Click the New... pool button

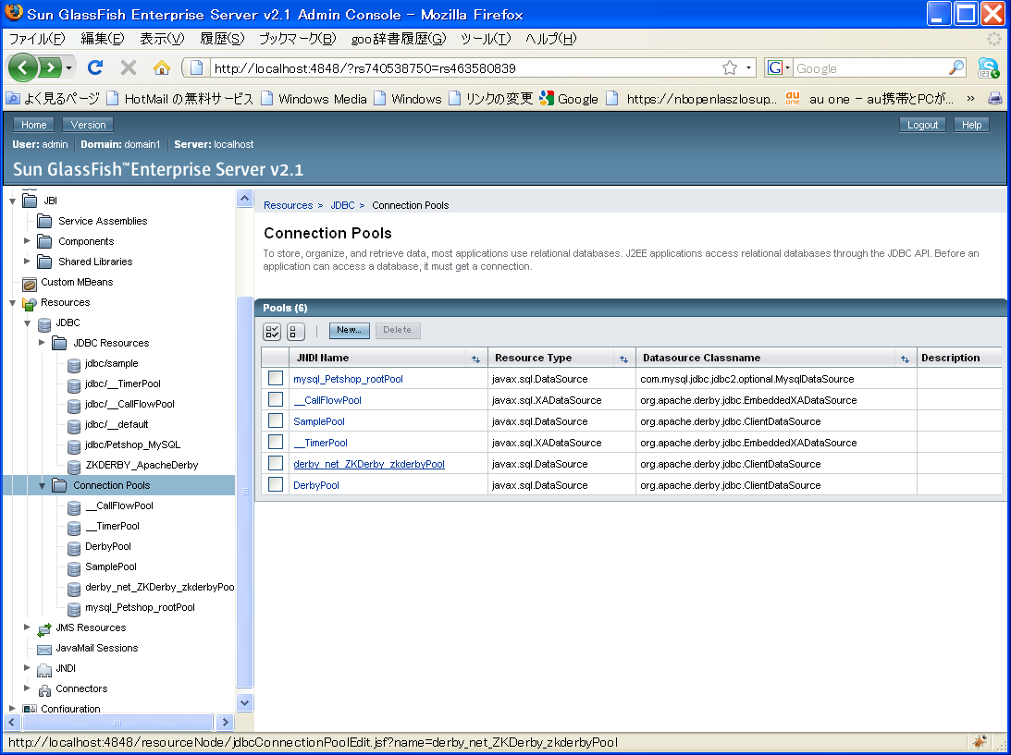click(349, 331)
